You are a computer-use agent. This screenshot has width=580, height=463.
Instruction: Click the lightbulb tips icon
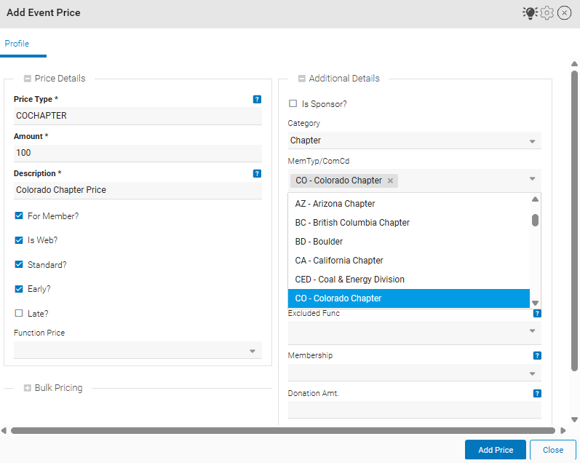(x=529, y=13)
